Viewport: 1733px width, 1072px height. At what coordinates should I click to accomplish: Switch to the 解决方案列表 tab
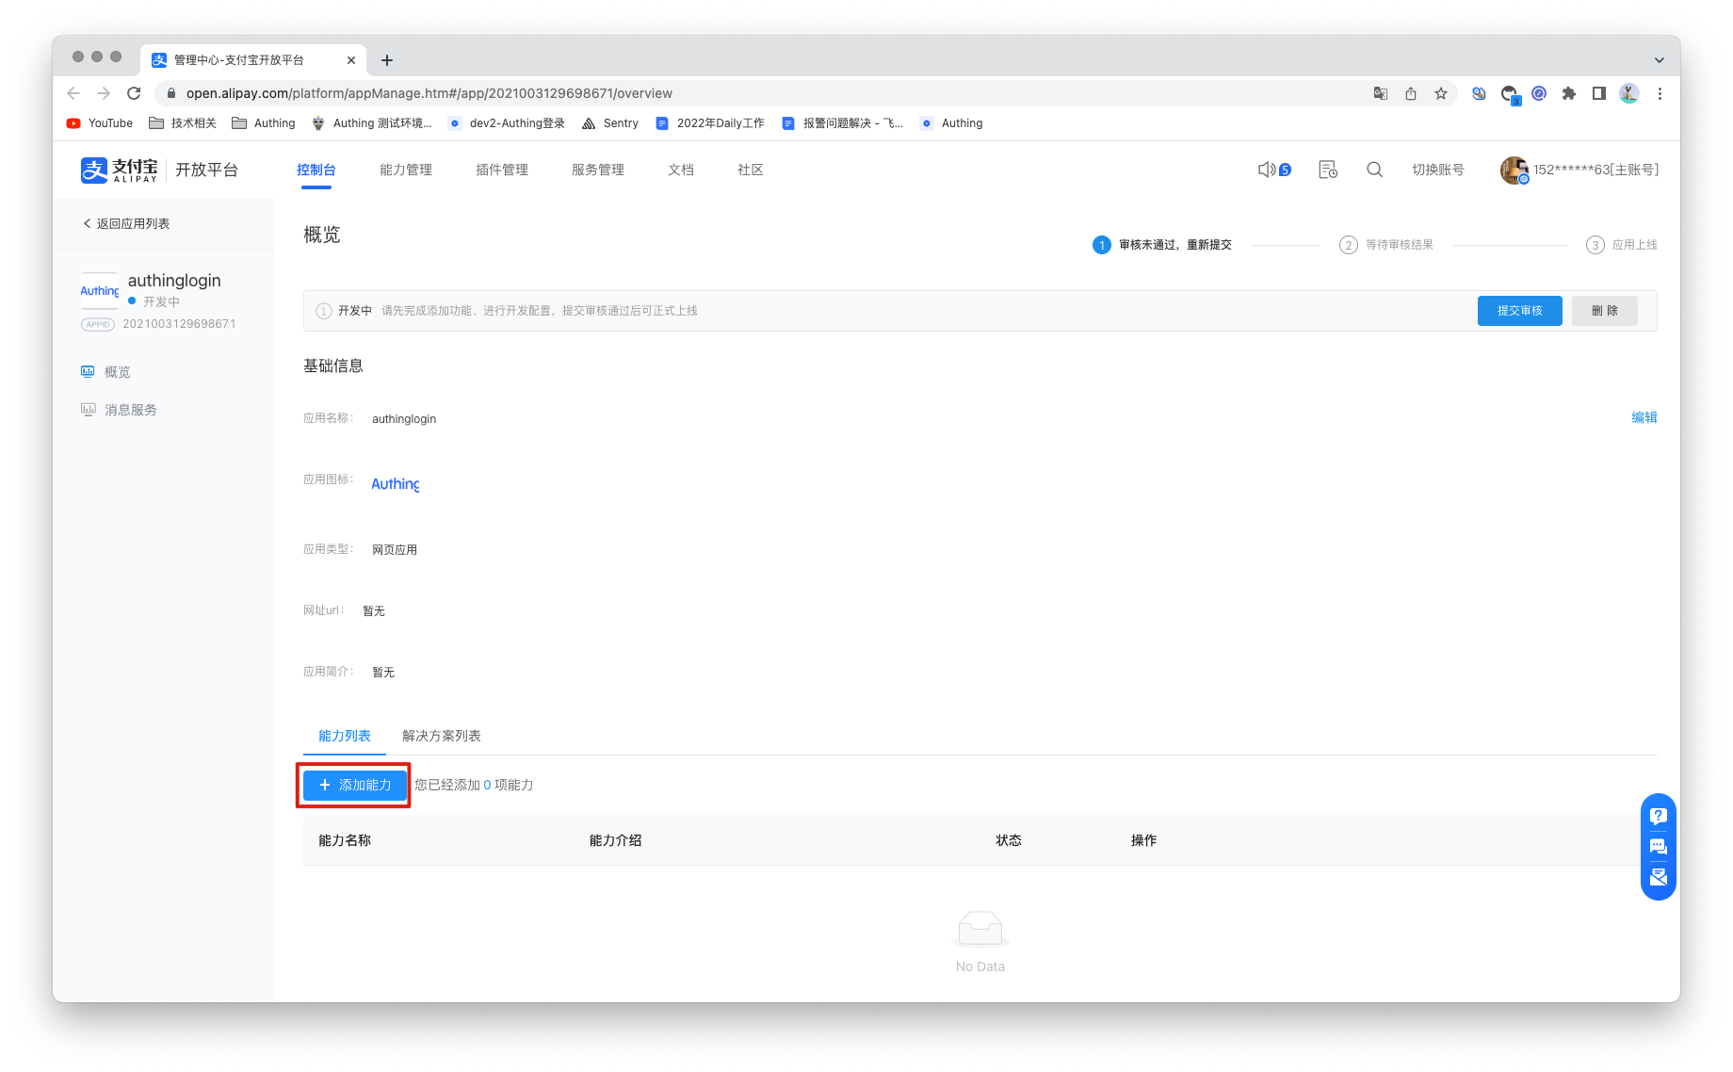pyautogui.click(x=441, y=736)
